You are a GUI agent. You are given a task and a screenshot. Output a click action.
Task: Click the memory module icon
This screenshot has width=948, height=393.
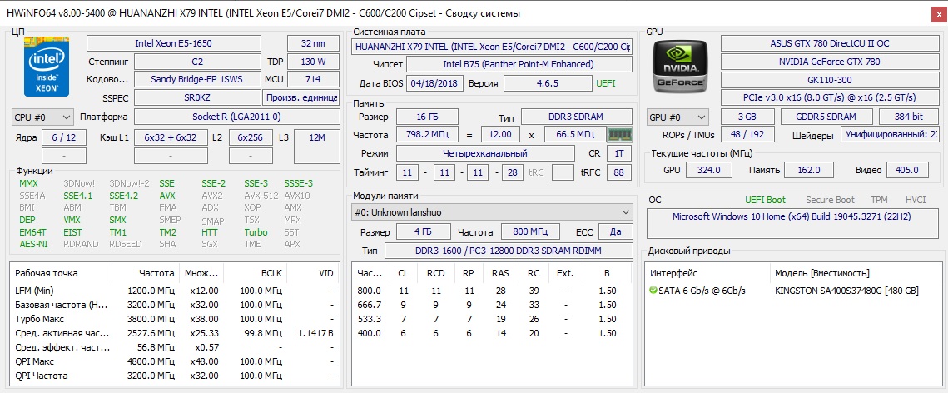pos(618,133)
